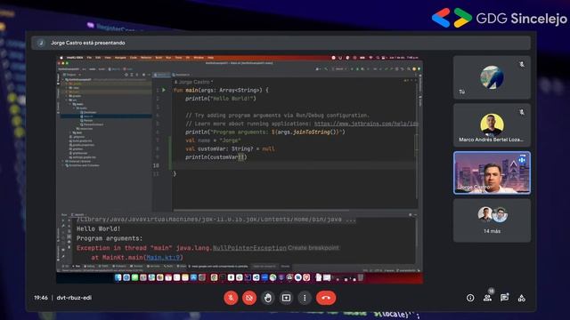
Task: Switch to the Main.kt editor tab
Action: click(161, 75)
